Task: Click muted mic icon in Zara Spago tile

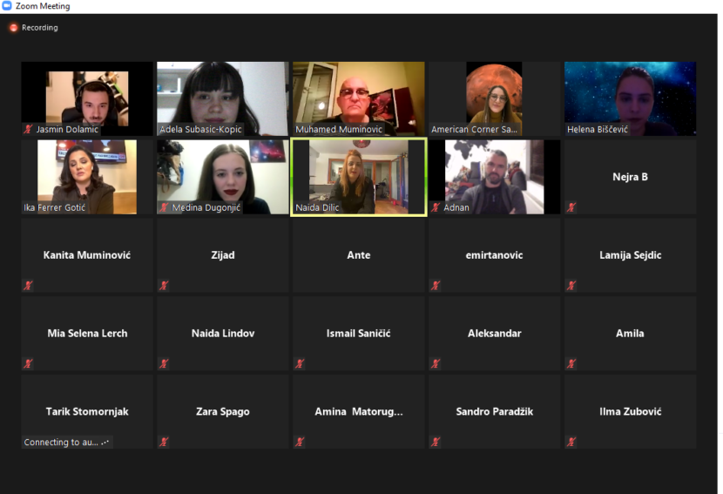Action: coord(164,442)
